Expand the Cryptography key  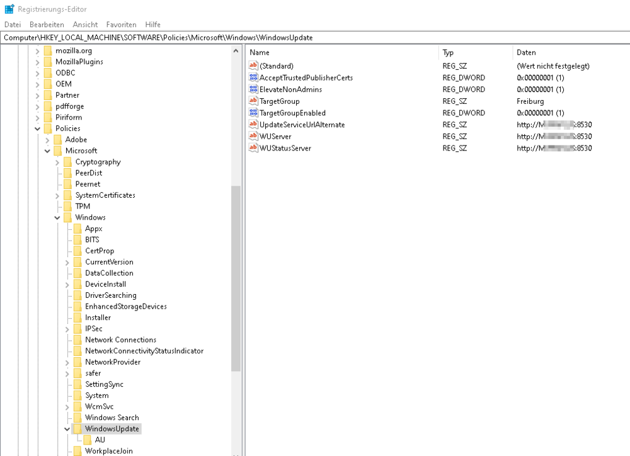[57, 162]
